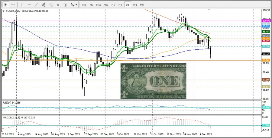This screenshot has width=272, height=138.
Task: Click the 23 Jul 2025 date label
Action: click(8, 134)
